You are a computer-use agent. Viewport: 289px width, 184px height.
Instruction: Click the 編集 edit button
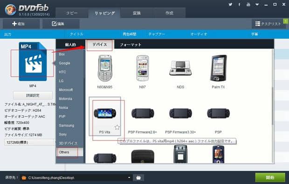click(x=61, y=24)
